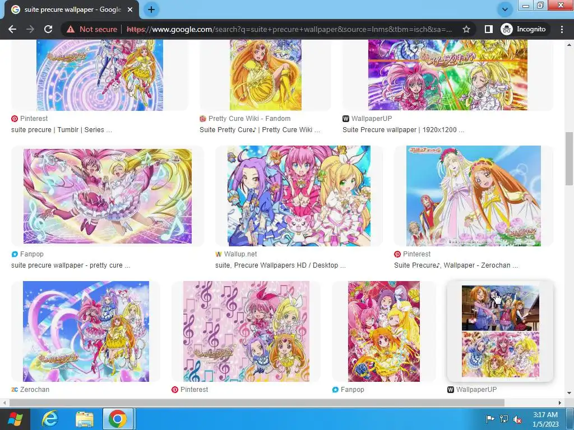574x430 pixels.
Task: Open the WallpaperUP 1920x1200 image thumbnail
Action: point(448,75)
